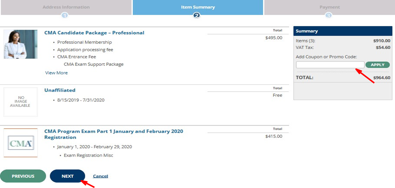Click the Cancel link

point(100,176)
